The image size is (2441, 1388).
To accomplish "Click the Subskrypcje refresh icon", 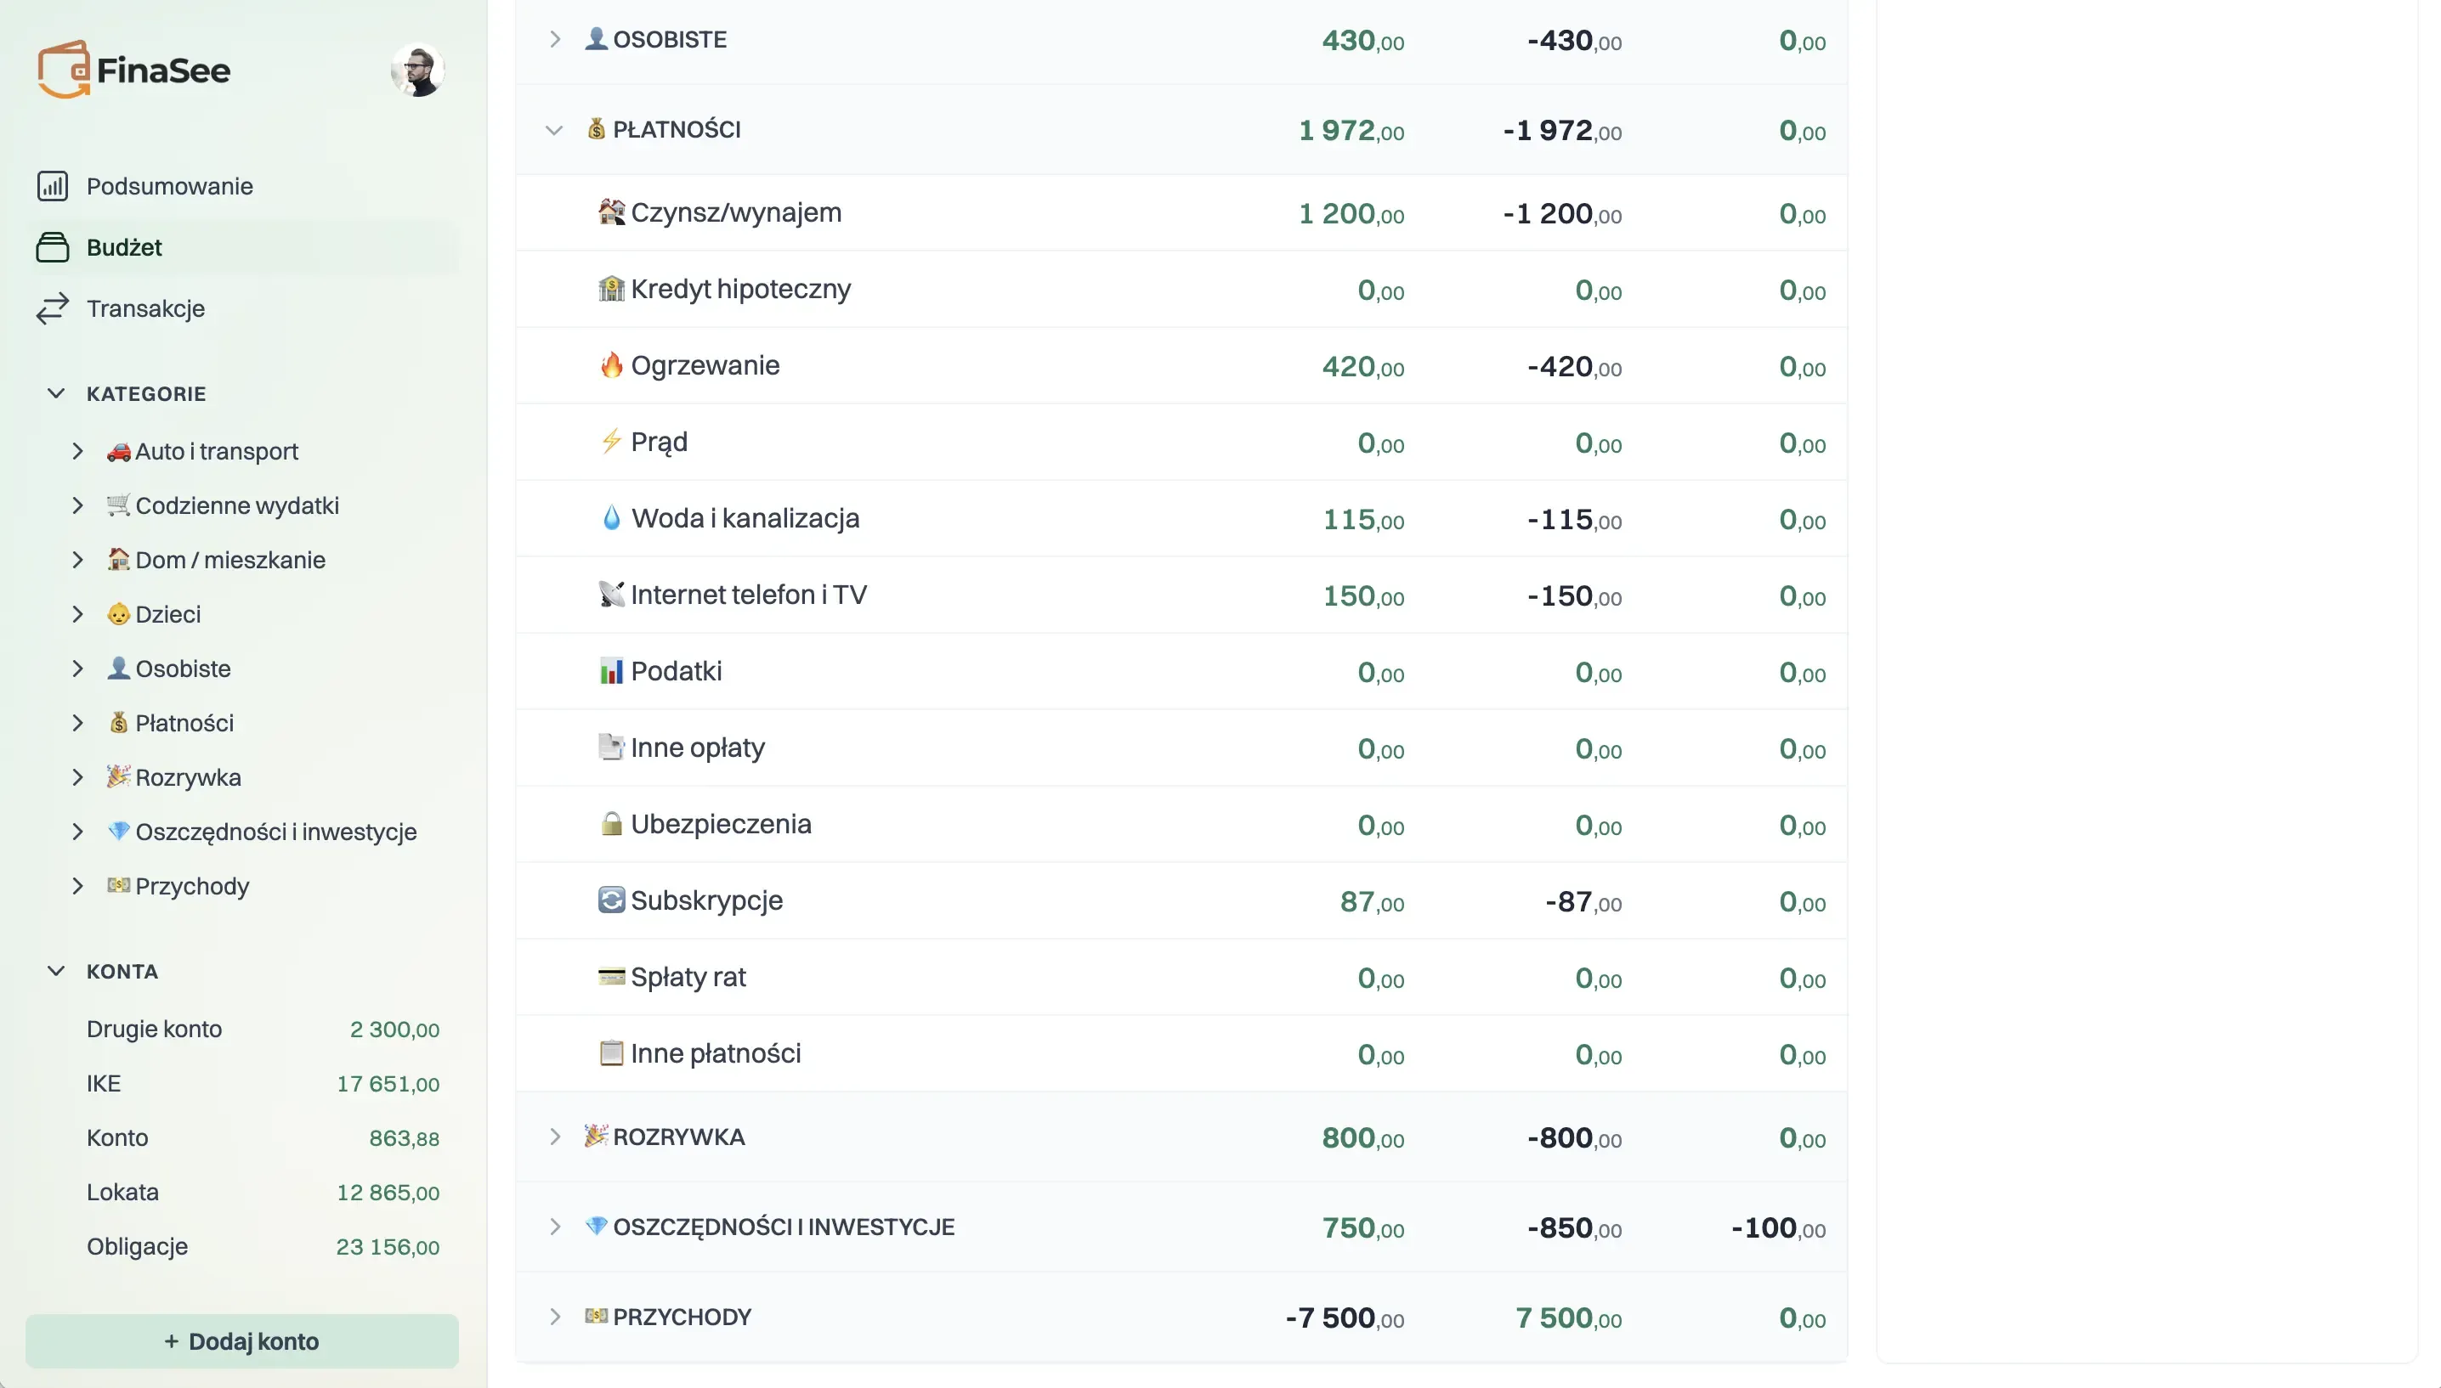I will [611, 900].
